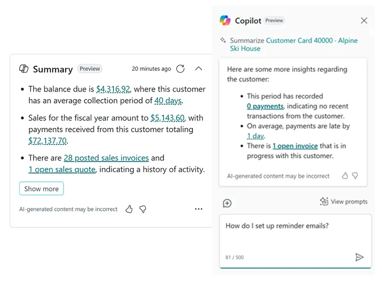382x281 pixels.
Task: Open the $4,316.92 balance due link
Action: pyautogui.click(x=113, y=89)
